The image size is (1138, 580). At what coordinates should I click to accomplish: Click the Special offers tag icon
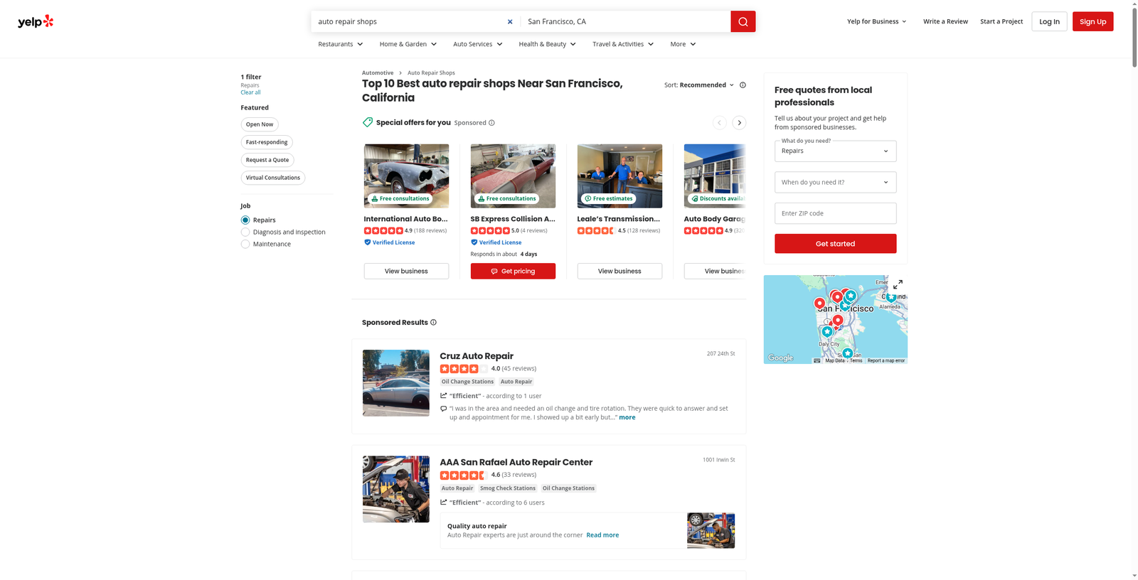(368, 122)
